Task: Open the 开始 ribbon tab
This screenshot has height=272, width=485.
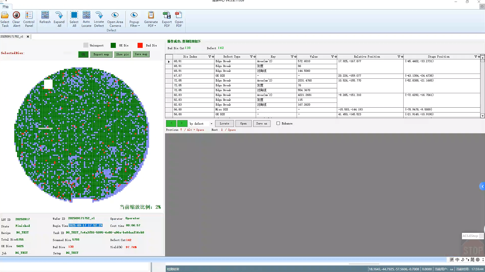Action: tap(5, 7)
